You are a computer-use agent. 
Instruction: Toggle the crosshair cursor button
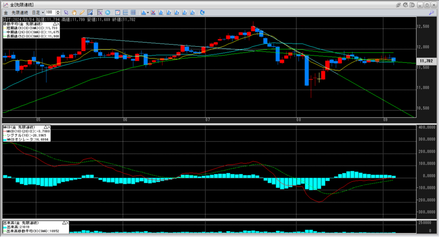(100, 12)
